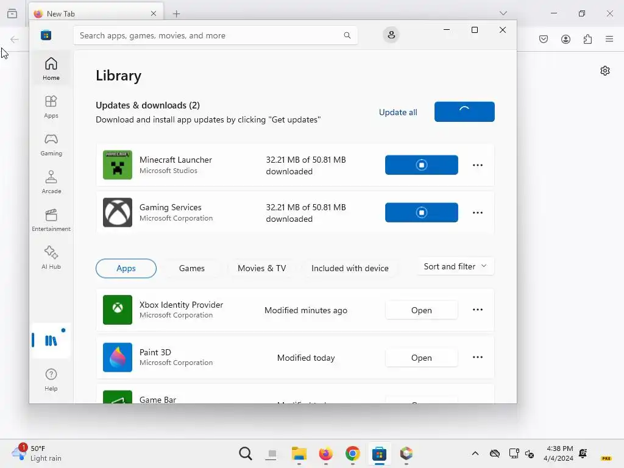Click Gaming Services Xbox thumbnail

[118, 213]
